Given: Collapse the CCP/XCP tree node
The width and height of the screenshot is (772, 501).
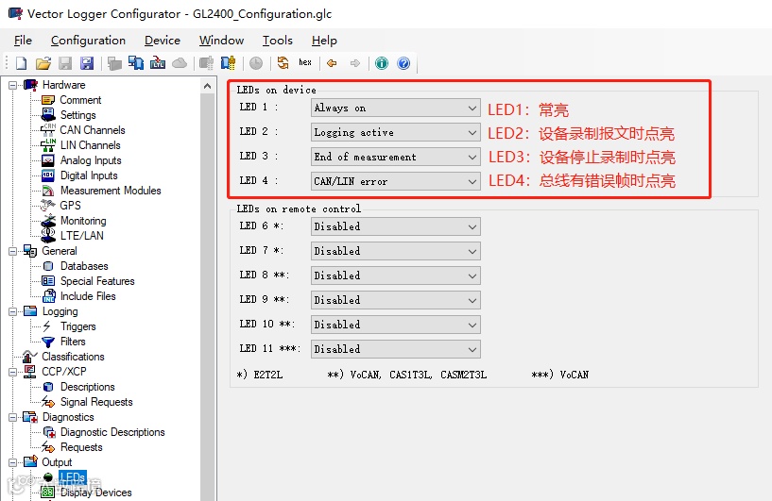Looking at the screenshot, I should pyautogui.click(x=13, y=372).
